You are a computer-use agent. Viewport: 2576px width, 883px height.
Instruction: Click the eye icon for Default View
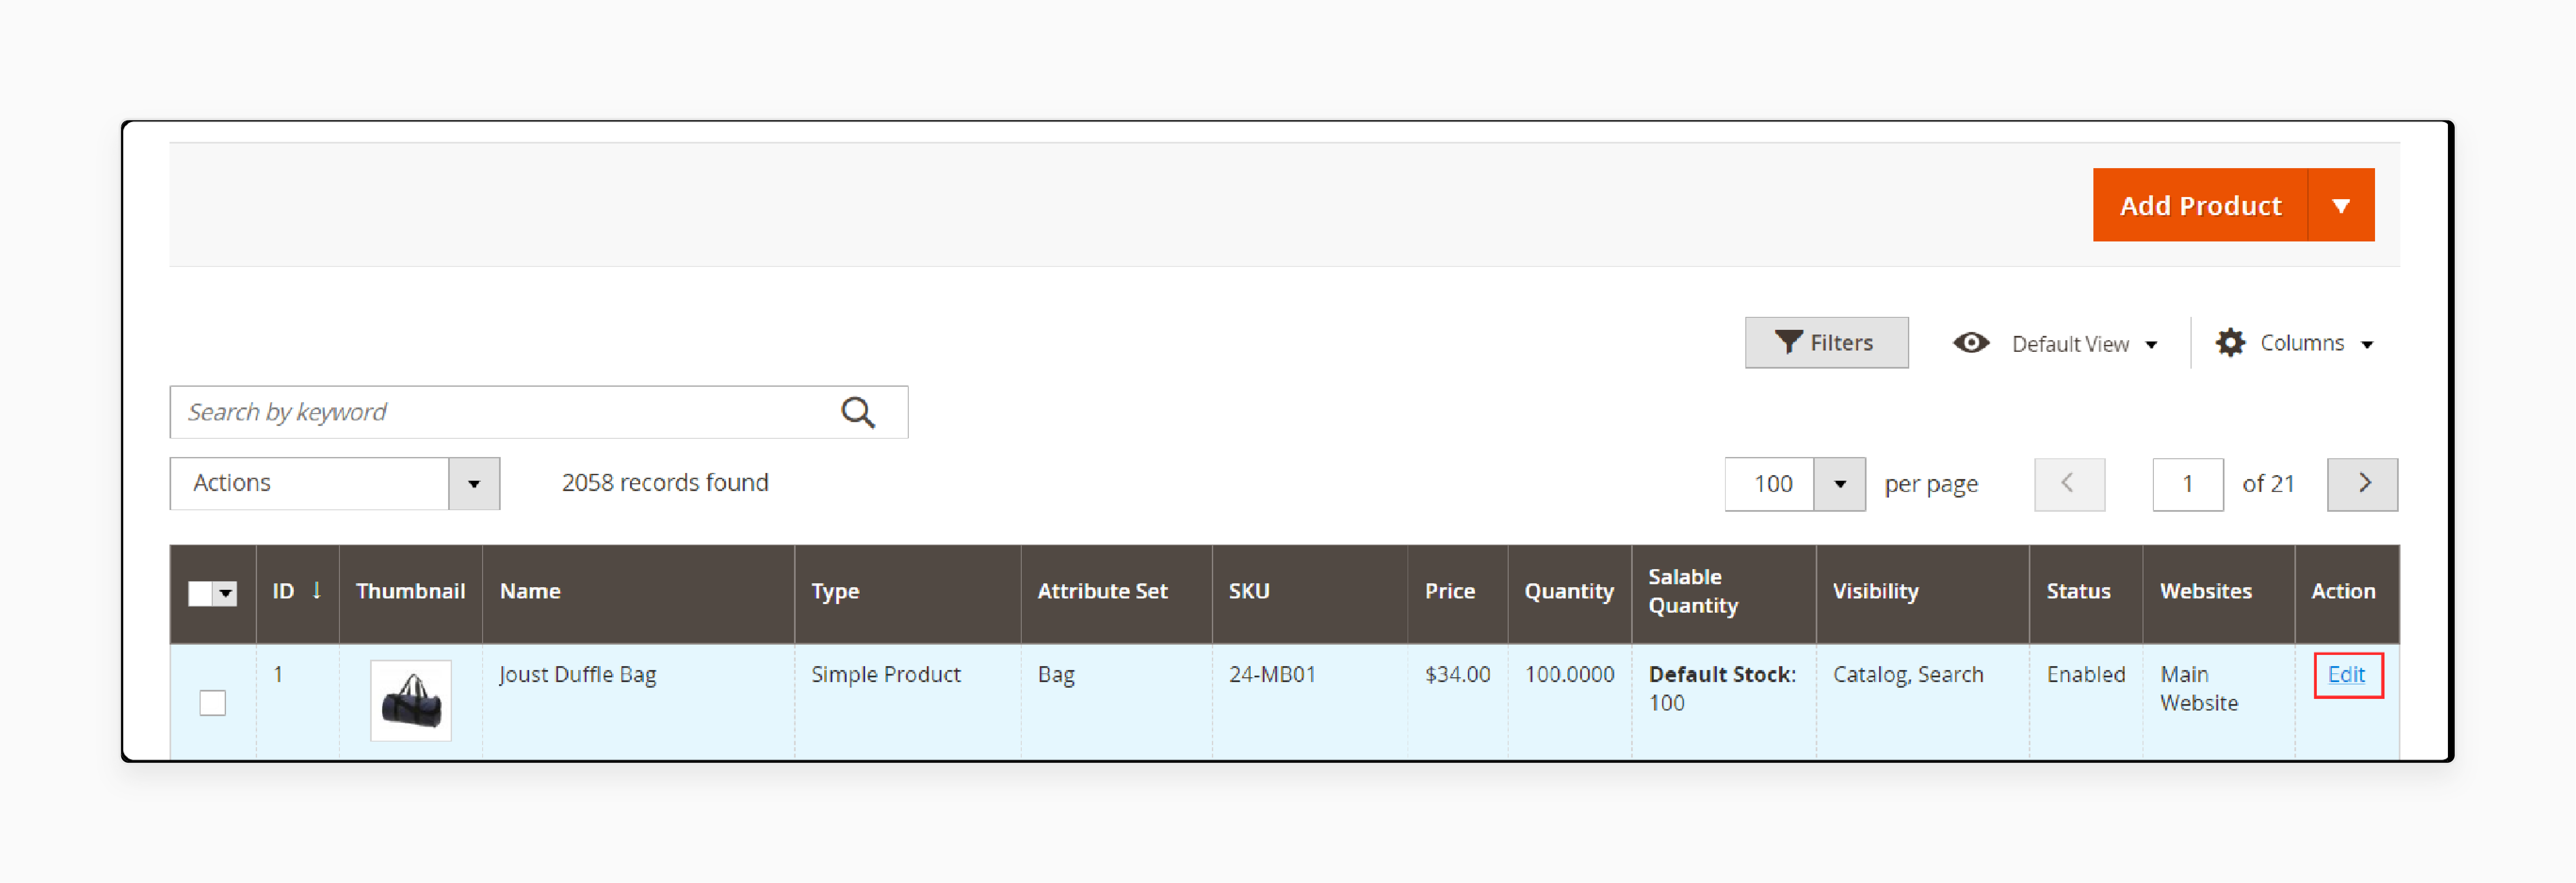coord(1971,343)
